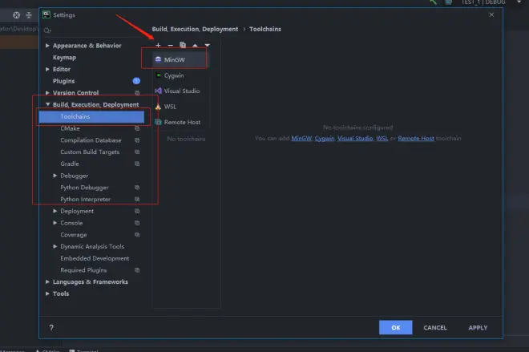This screenshot has height=352, width=529.
Task: Confirm settings with the OK button
Action: [x=396, y=328]
